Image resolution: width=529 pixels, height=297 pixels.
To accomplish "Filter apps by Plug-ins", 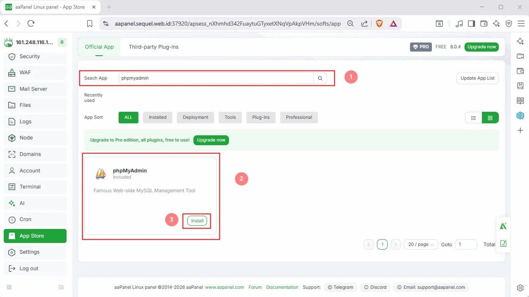I will click(x=261, y=118).
